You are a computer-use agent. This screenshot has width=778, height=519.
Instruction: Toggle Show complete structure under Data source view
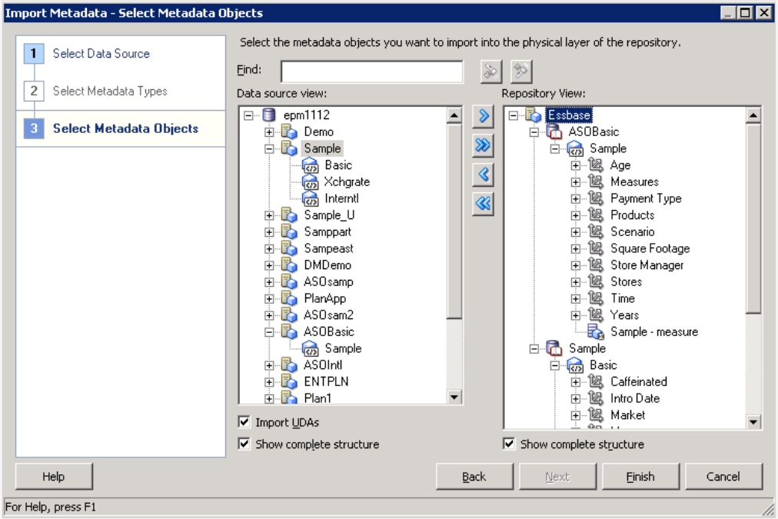244,444
